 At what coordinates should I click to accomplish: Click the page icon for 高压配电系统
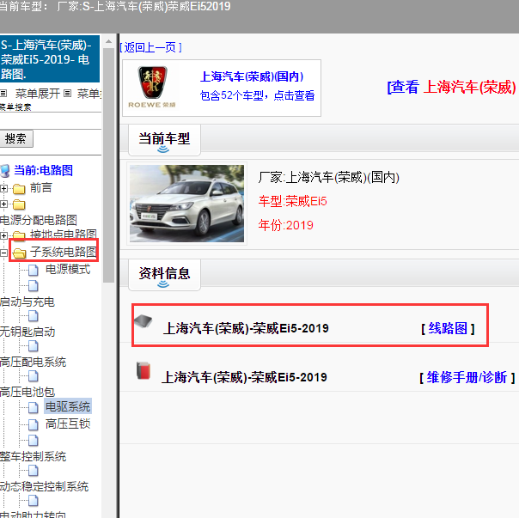tap(34, 346)
